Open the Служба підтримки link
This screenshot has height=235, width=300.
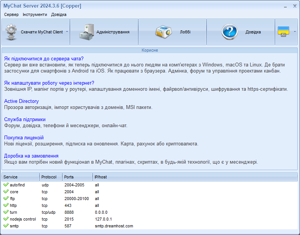click(25, 119)
